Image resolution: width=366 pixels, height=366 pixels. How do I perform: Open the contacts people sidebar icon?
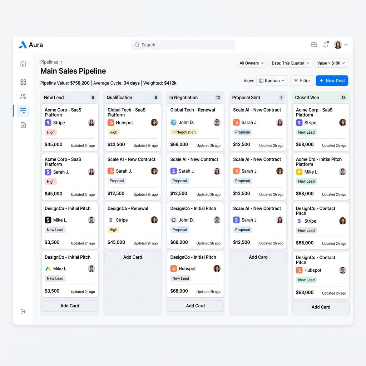click(x=23, y=96)
